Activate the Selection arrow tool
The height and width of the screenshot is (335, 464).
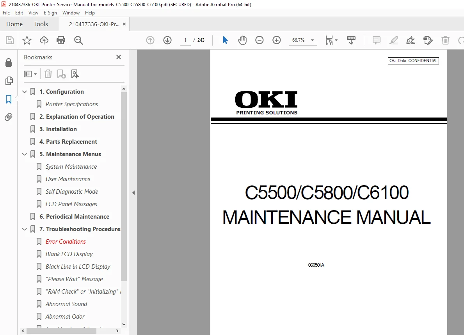(x=225, y=40)
